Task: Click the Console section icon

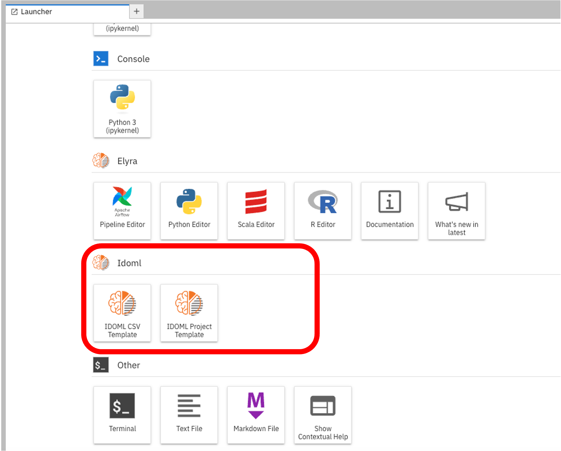Action: 101,59
